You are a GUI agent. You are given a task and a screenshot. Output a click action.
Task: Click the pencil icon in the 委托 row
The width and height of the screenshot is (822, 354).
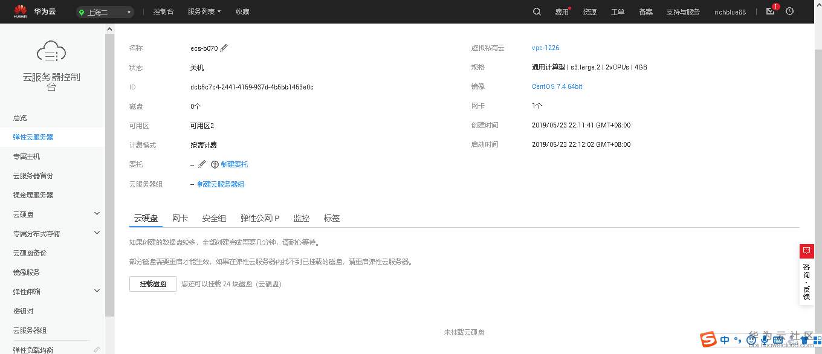tap(202, 164)
